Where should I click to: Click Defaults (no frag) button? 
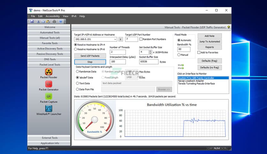(210, 67)
